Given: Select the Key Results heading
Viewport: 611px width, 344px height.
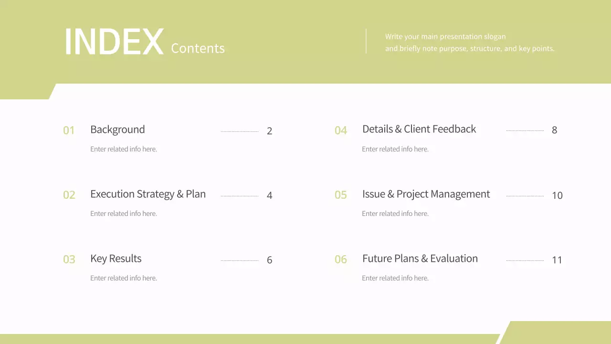Looking at the screenshot, I should pyautogui.click(x=116, y=258).
